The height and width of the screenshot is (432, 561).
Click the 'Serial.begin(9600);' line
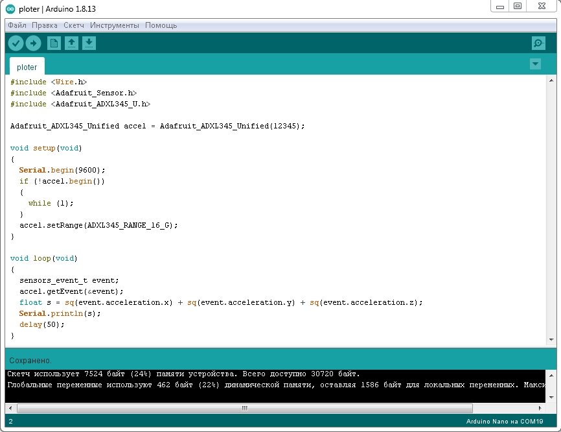click(x=62, y=170)
